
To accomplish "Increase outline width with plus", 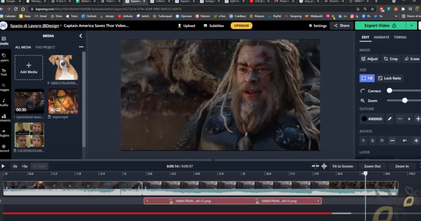I will tap(418, 118).
